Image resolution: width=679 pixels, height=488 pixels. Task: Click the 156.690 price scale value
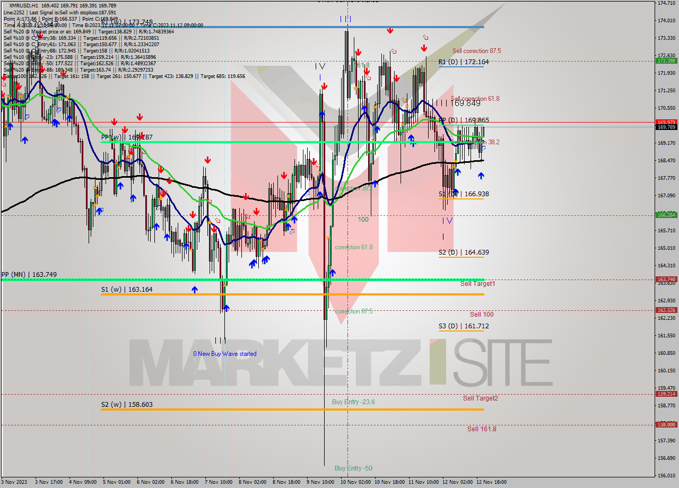(x=666, y=458)
